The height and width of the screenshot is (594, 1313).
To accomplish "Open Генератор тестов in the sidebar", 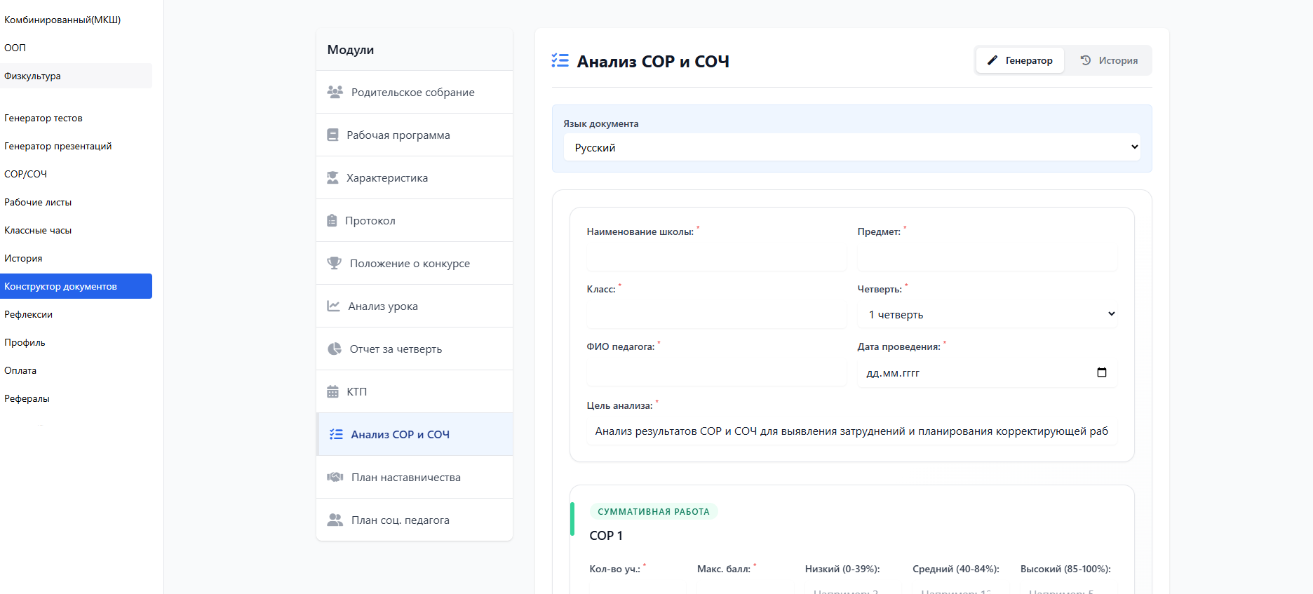I will pos(43,118).
